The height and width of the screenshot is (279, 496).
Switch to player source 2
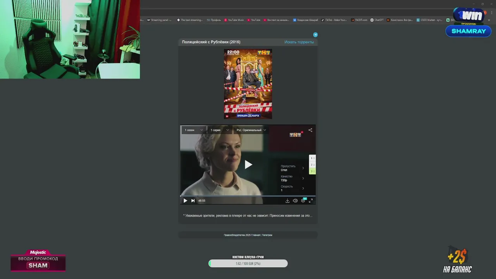pos(312,165)
